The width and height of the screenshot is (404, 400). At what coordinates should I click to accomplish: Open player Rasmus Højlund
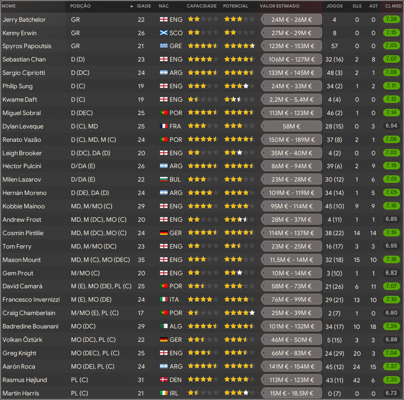25,380
